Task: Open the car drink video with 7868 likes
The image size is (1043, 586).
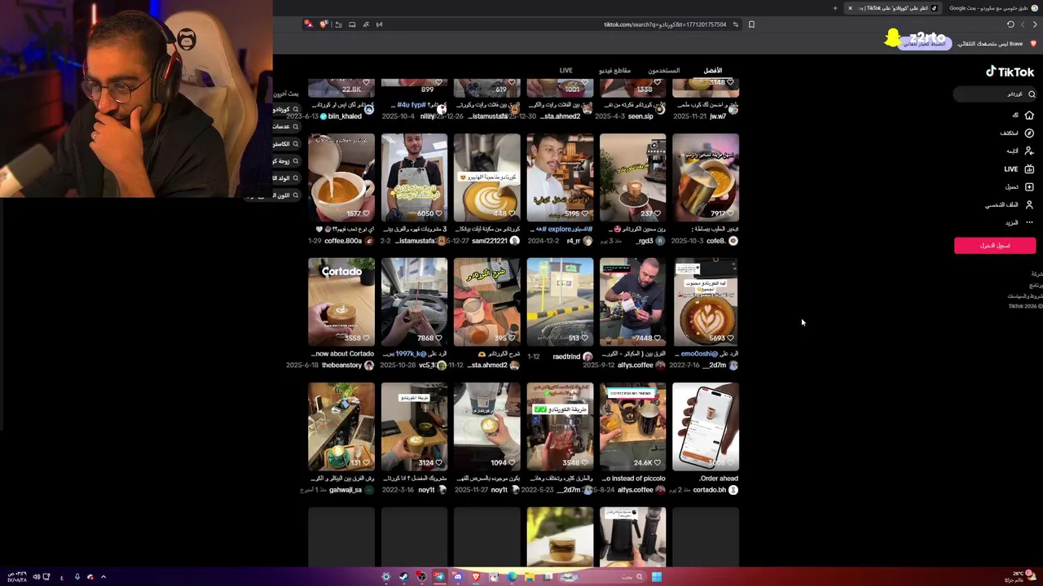Action: pyautogui.click(x=414, y=302)
